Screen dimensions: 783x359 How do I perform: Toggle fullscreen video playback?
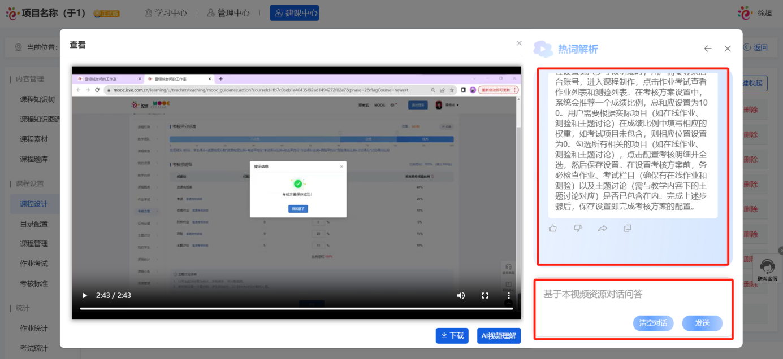(484, 295)
